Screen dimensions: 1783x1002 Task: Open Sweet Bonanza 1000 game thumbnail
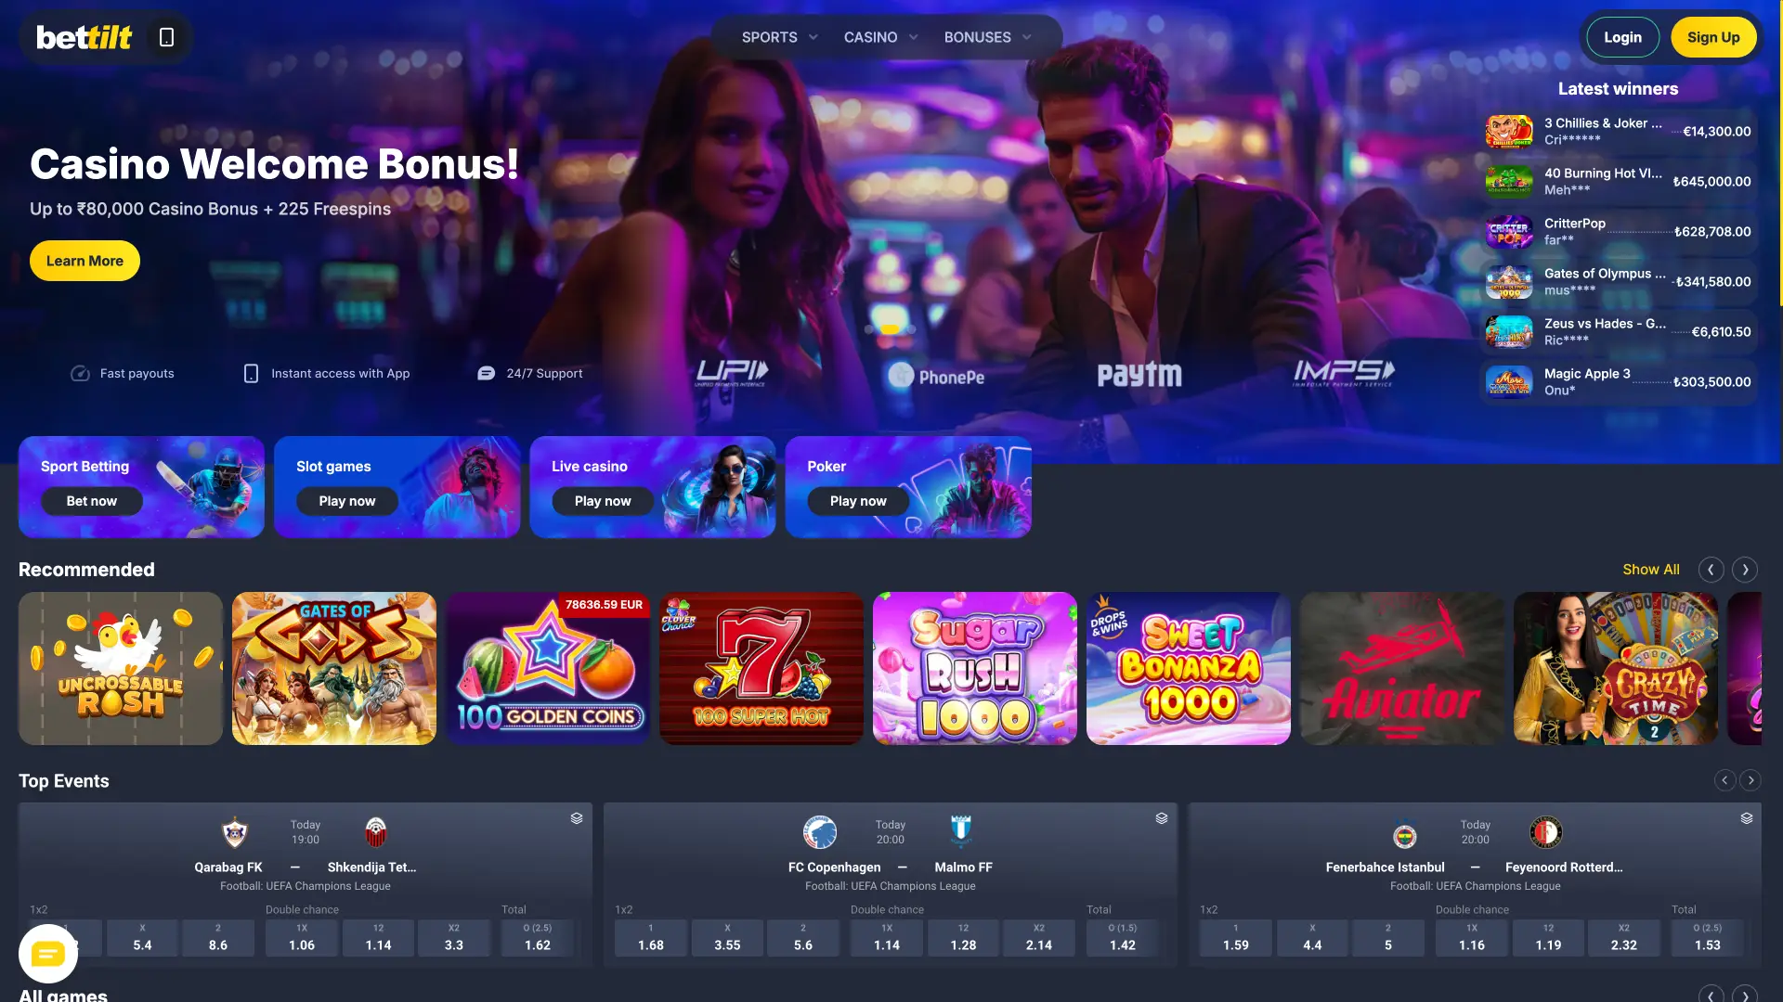[x=1189, y=668]
